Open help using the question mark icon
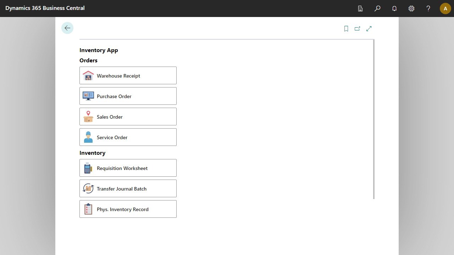This screenshot has height=255, width=454. tap(428, 8)
